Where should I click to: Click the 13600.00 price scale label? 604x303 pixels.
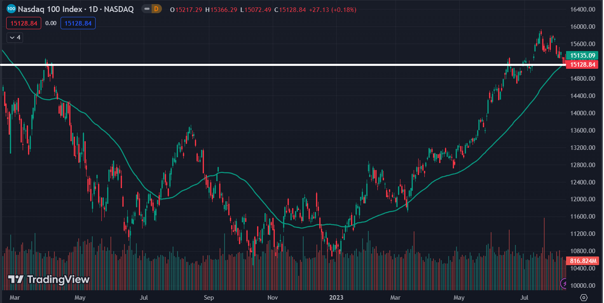click(x=583, y=131)
